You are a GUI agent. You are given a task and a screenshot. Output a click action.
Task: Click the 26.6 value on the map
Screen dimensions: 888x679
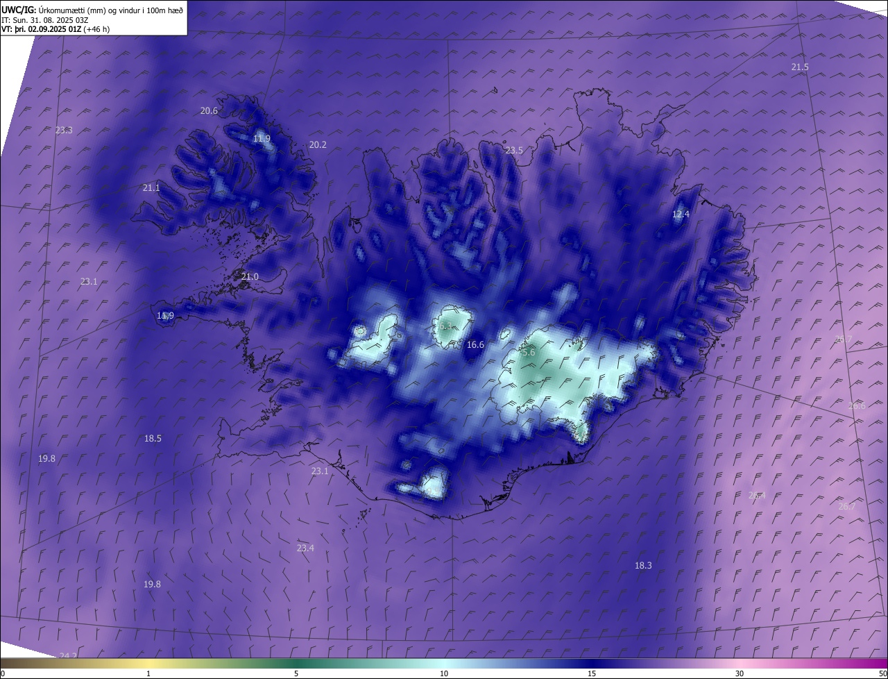(x=857, y=405)
